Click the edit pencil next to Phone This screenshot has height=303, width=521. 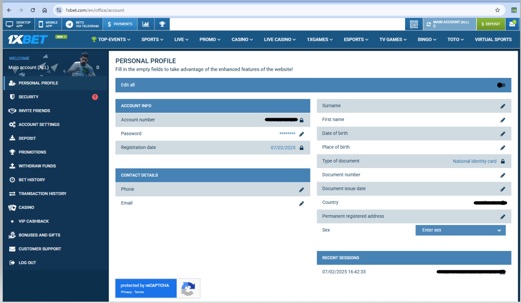[301, 190]
